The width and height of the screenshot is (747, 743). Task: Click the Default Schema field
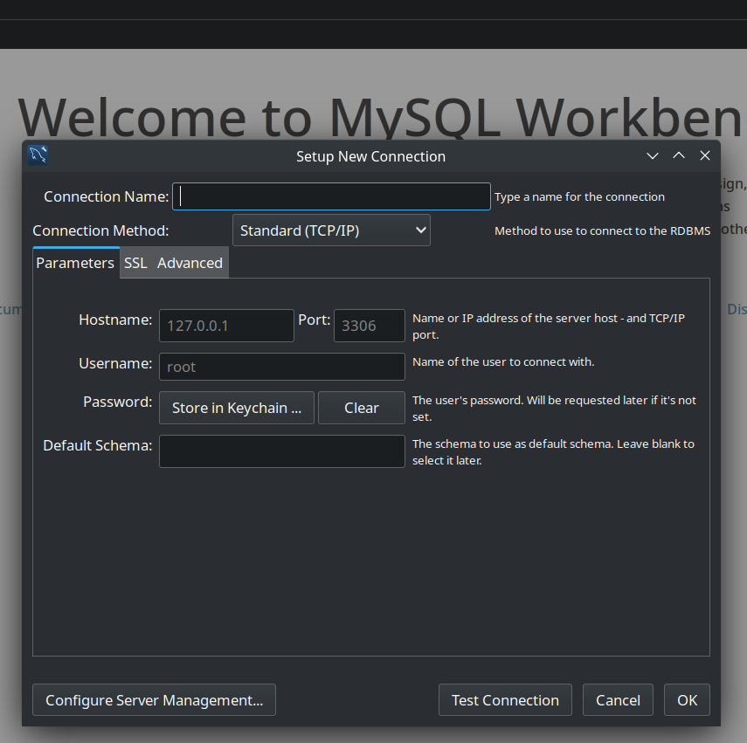[x=281, y=451]
